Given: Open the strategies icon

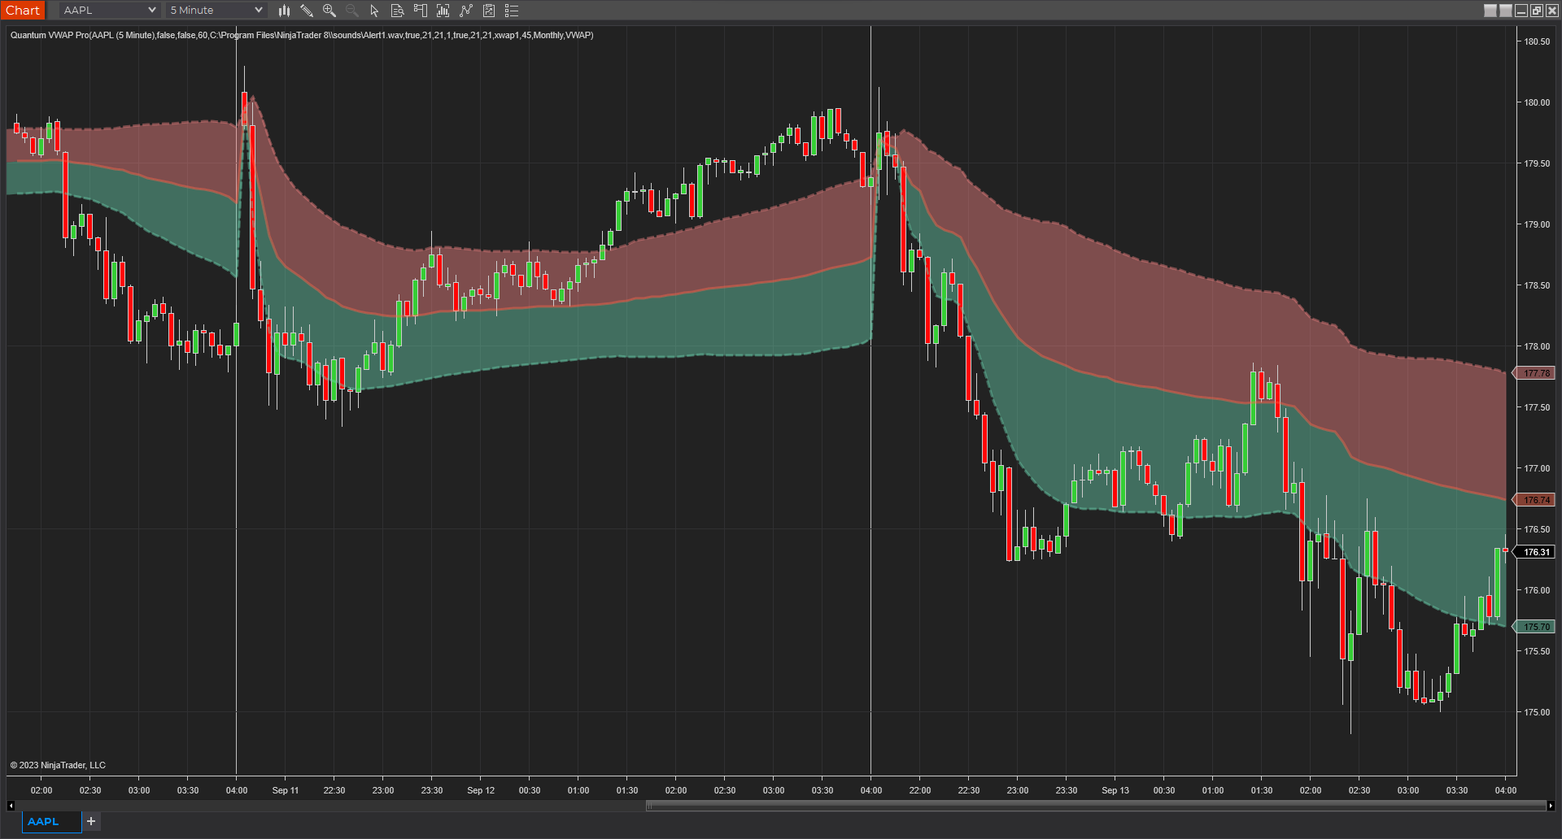Looking at the screenshot, I should (489, 11).
